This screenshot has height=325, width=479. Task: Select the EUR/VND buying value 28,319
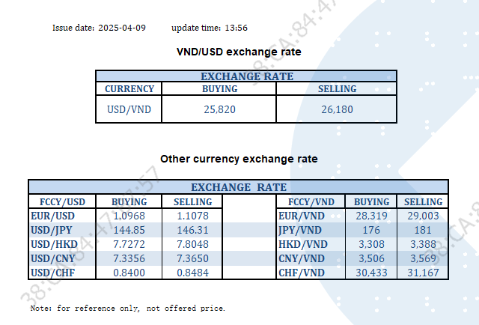[x=371, y=216]
